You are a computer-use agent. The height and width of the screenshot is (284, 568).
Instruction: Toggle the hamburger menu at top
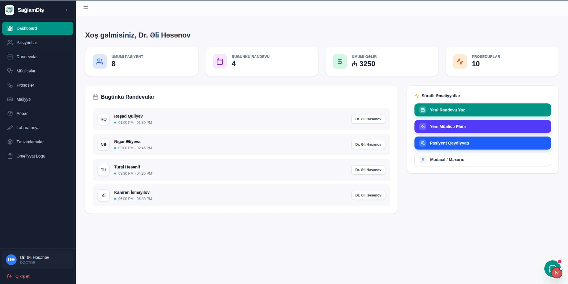point(86,8)
